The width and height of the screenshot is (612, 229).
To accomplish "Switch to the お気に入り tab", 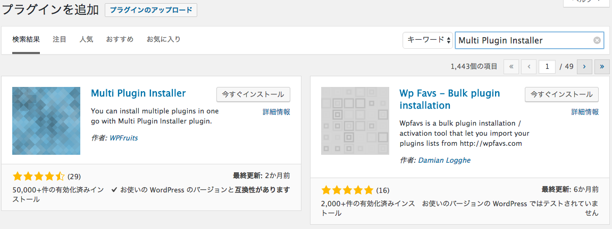I will [164, 39].
